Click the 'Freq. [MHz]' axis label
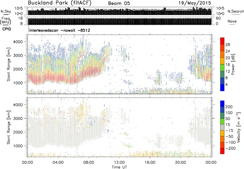 pyautogui.click(x=5, y=20)
